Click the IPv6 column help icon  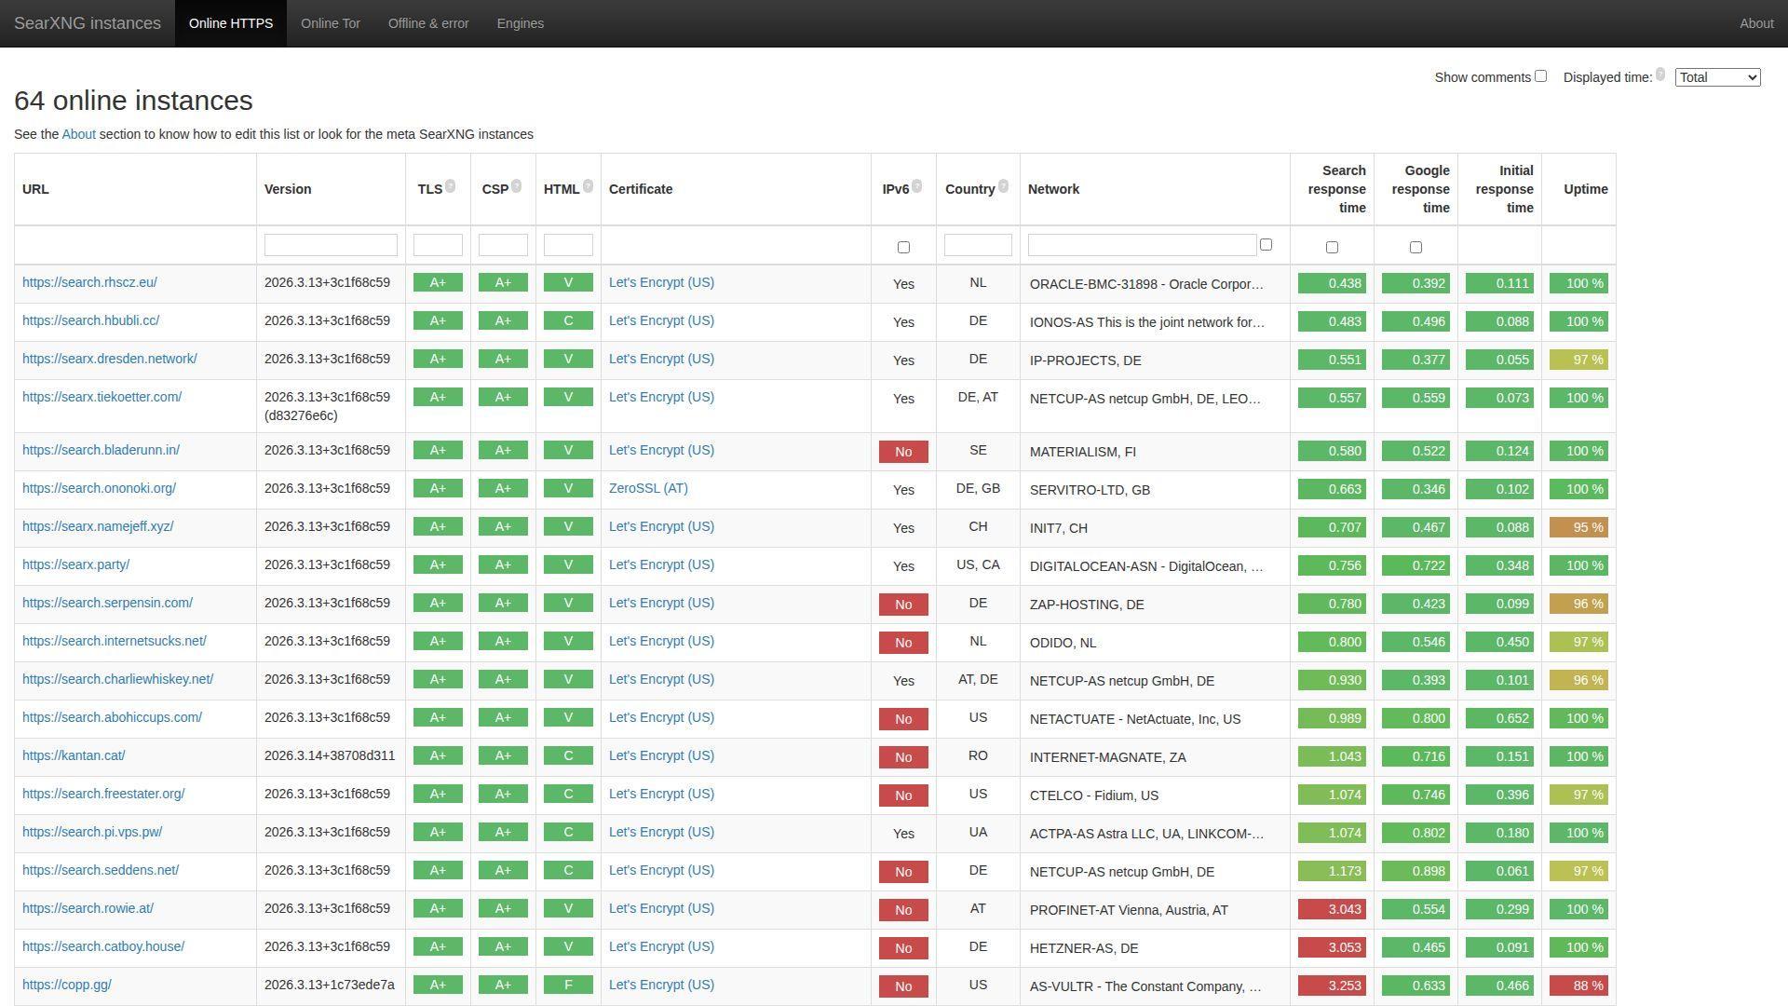pyautogui.click(x=917, y=186)
